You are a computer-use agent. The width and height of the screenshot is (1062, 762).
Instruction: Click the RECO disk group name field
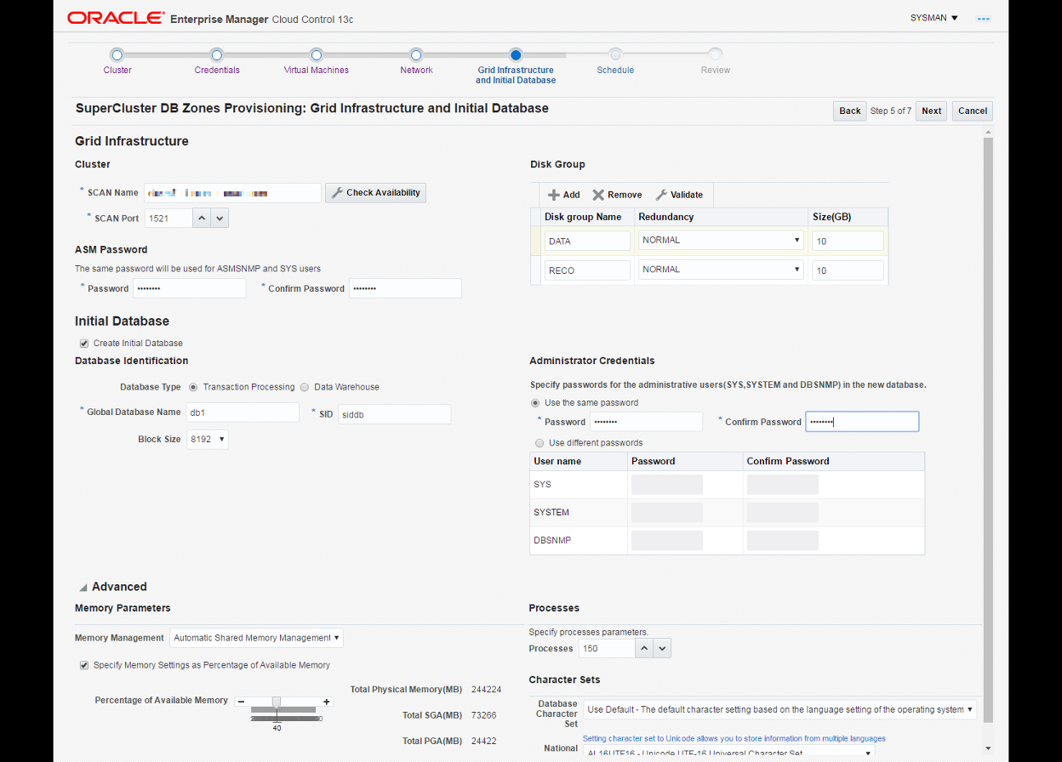pos(587,270)
